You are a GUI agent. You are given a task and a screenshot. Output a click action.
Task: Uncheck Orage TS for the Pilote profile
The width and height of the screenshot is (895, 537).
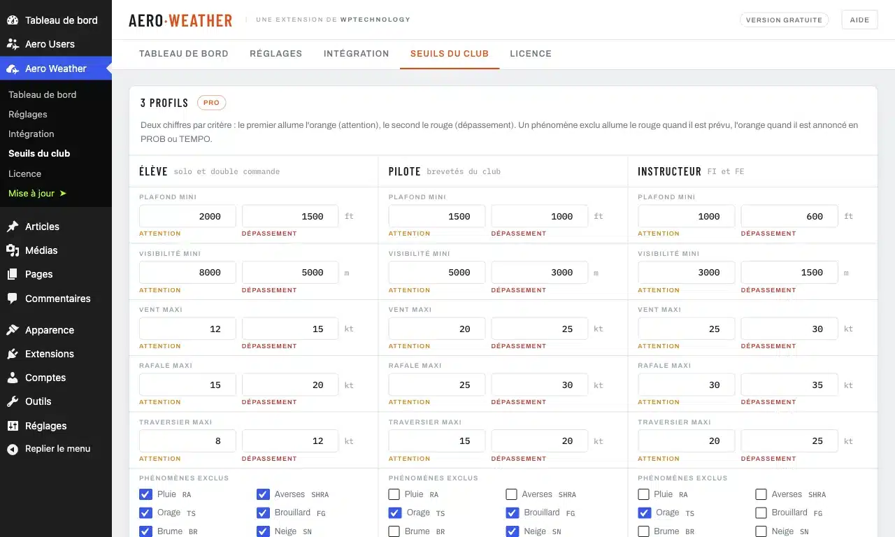click(394, 513)
